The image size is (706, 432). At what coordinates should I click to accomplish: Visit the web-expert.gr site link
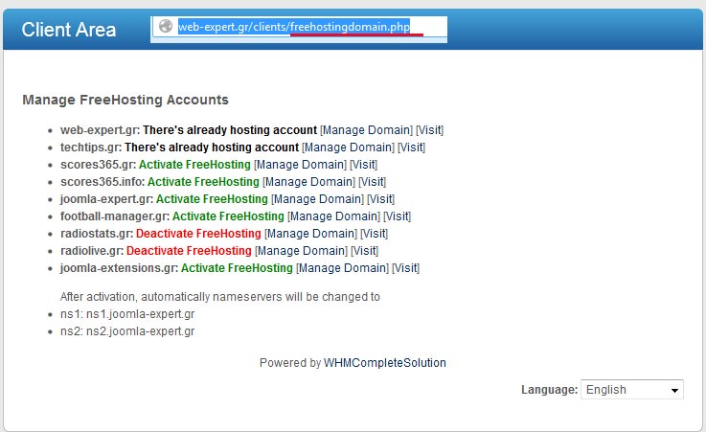coord(429,130)
